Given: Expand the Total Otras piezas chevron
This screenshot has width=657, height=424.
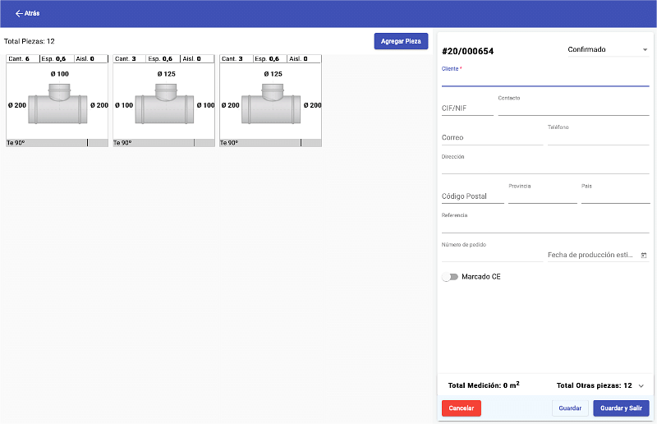Looking at the screenshot, I should (x=641, y=385).
